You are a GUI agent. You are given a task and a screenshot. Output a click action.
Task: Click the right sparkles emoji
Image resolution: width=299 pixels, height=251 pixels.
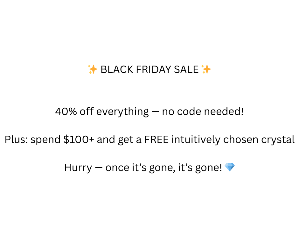coord(206,69)
